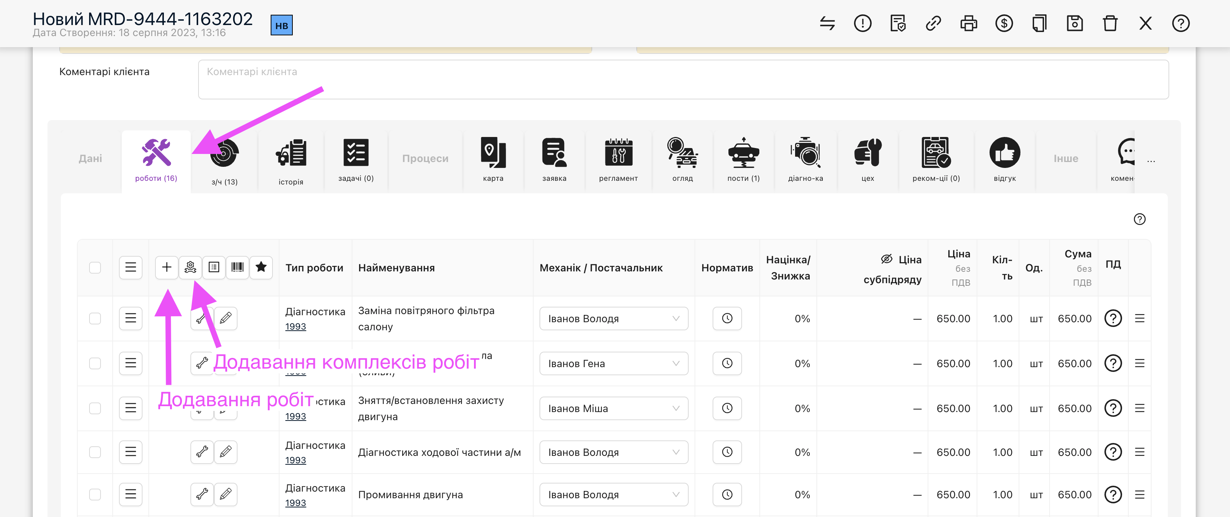This screenshot has width=1230, height=517.
Task: Click 1993 link in Промивання двигуна row
Action: [295, 503]
